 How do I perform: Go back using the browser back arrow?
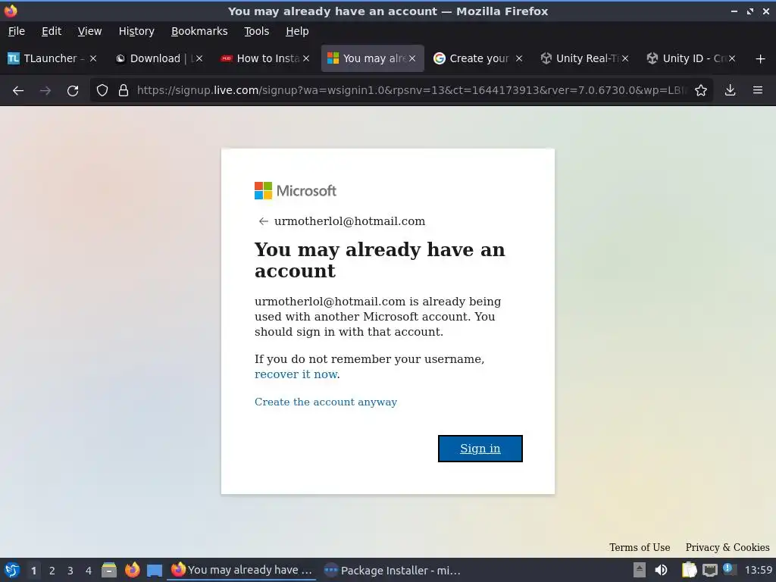[18, 91]
